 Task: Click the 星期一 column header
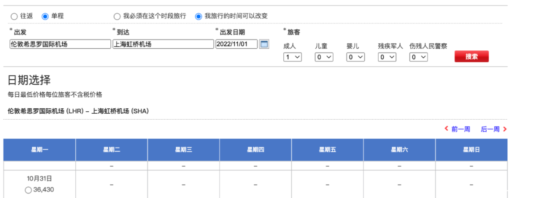coord(39,150)
